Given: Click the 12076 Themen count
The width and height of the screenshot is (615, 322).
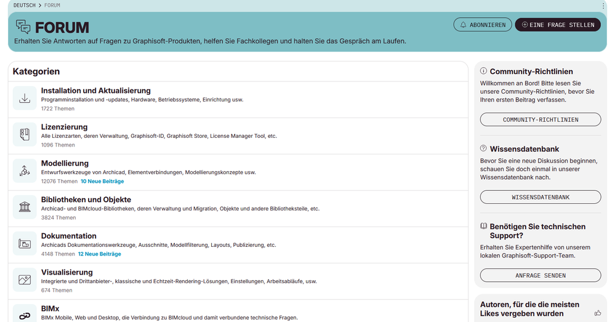Looking at the screenshot, I should click(59, 181).
